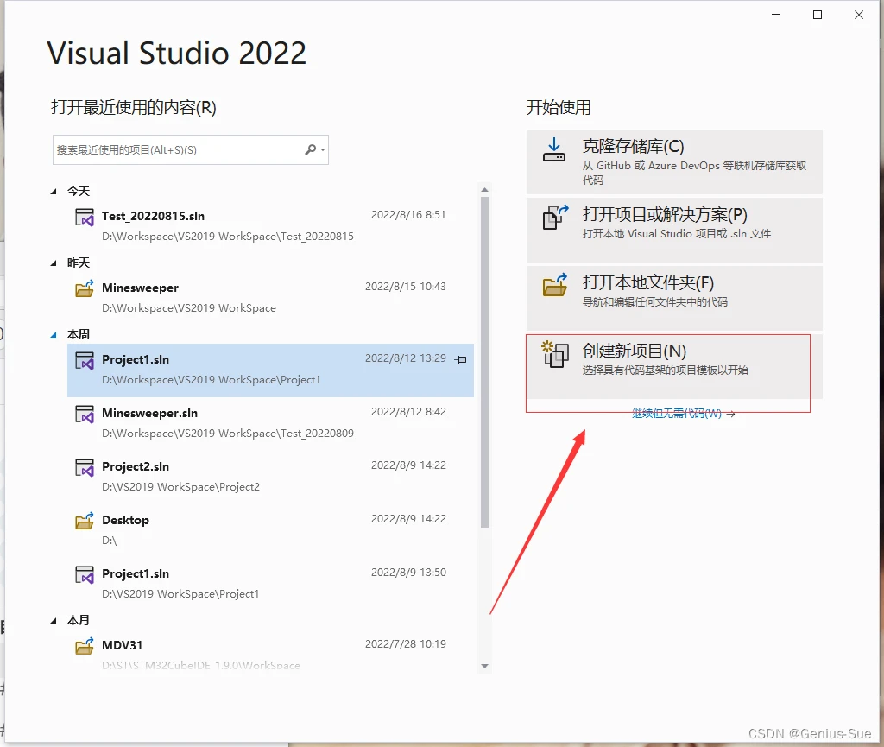Open Minesweeper.sln recent solution
Screen dimensions: 884x747
[270, 423]
